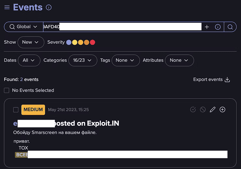Image resolution: width=241 pixels, height=169 pixels.
Task: Click Export events button
Action: click(212, 80)
